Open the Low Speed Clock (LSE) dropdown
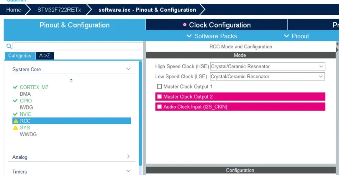This screenshot has width=339, height=175. [267, 76]
